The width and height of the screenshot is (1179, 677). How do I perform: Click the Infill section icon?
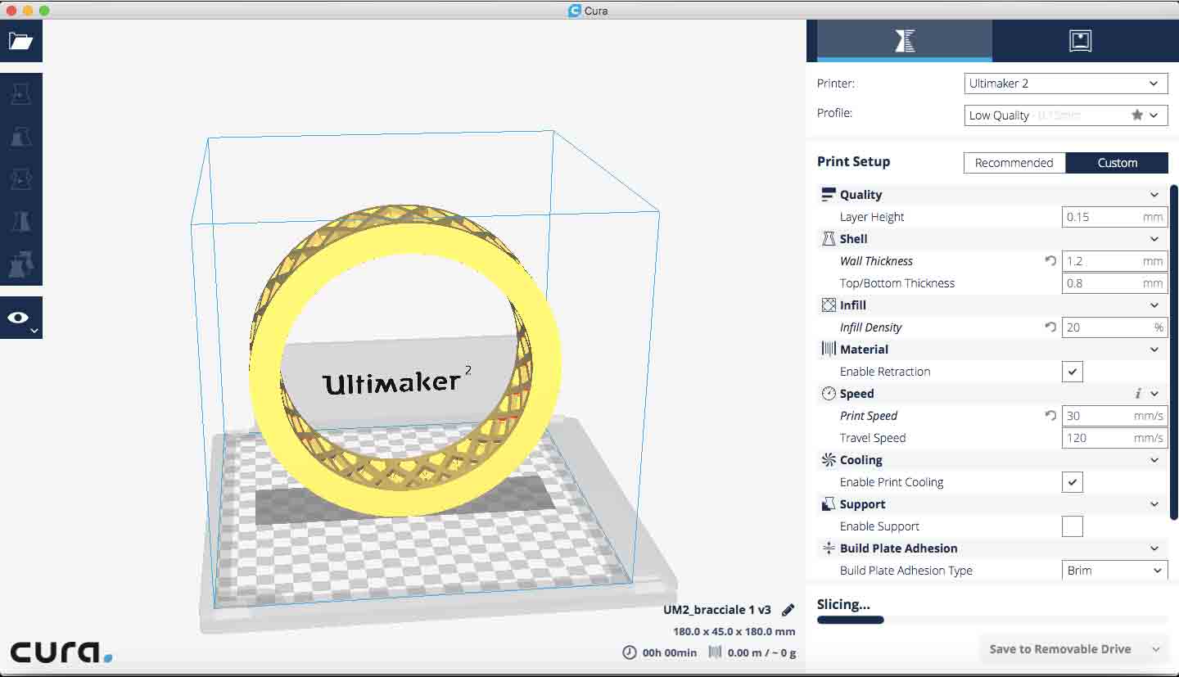click(828, 305)
